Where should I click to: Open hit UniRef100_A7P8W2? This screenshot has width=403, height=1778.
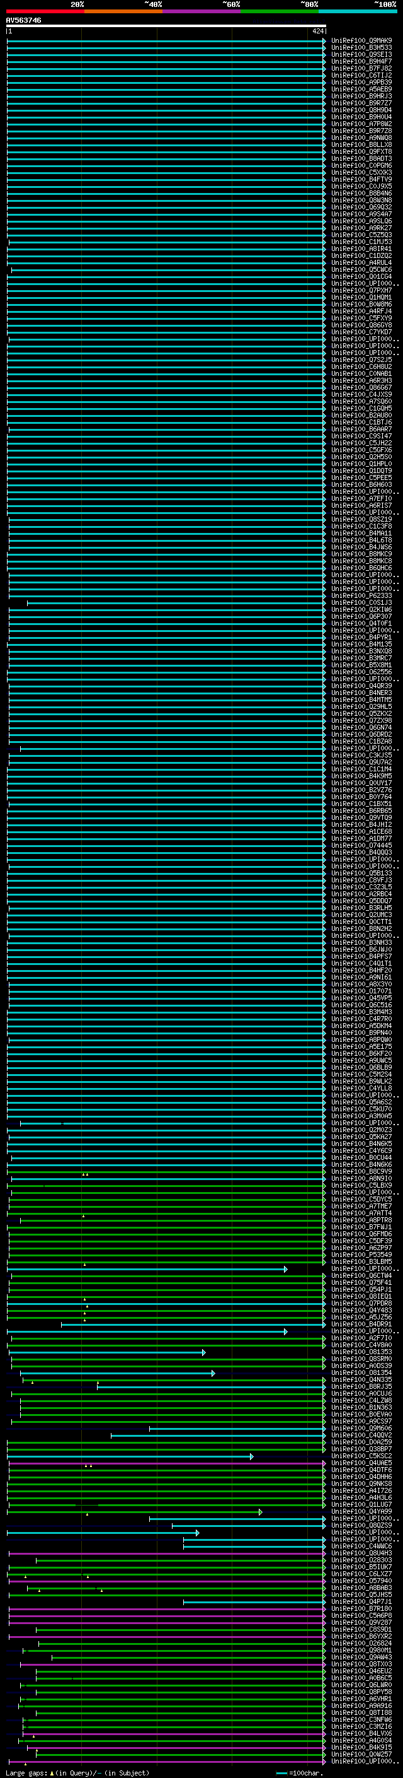coord(361,124)
